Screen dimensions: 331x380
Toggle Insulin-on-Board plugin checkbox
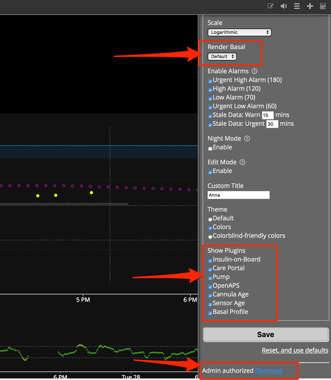coord(210,261)
